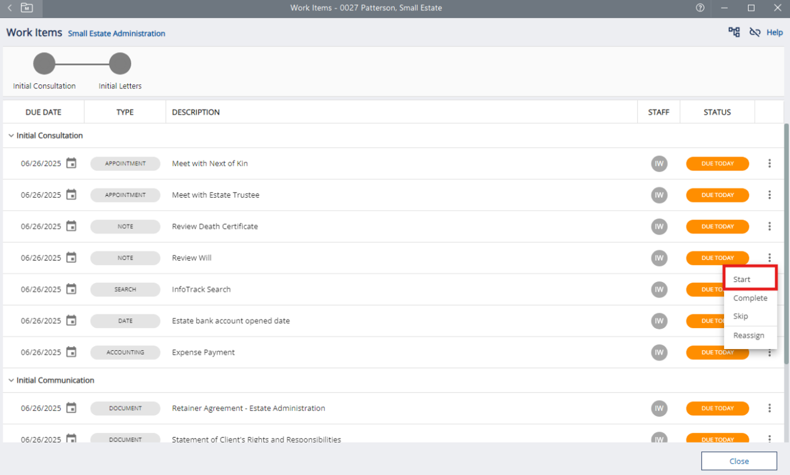Open calendar for Meet with Next of Kin
Screen dimensions: 790x475
71,164
